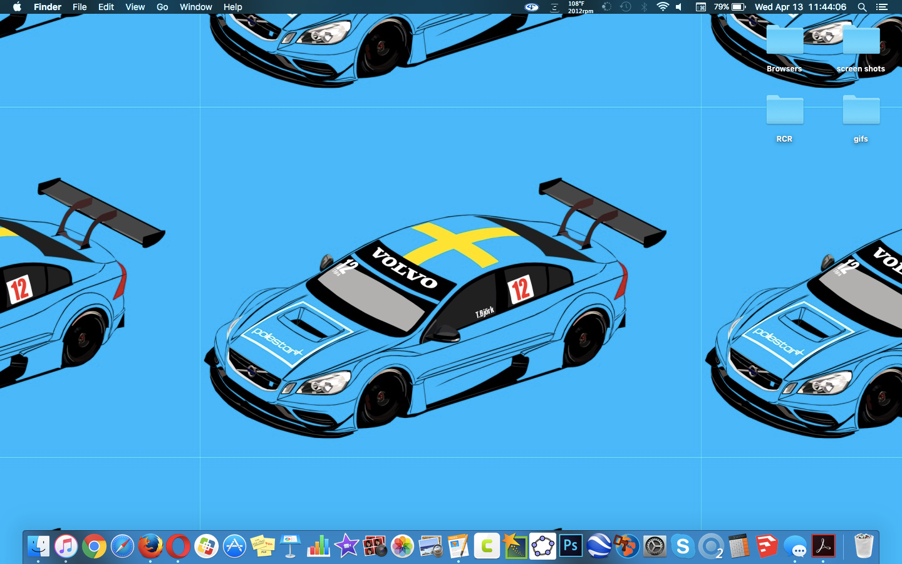The image size is (902, 564).
Task: Open the Go menu
Action: click(x=162, y=7)
